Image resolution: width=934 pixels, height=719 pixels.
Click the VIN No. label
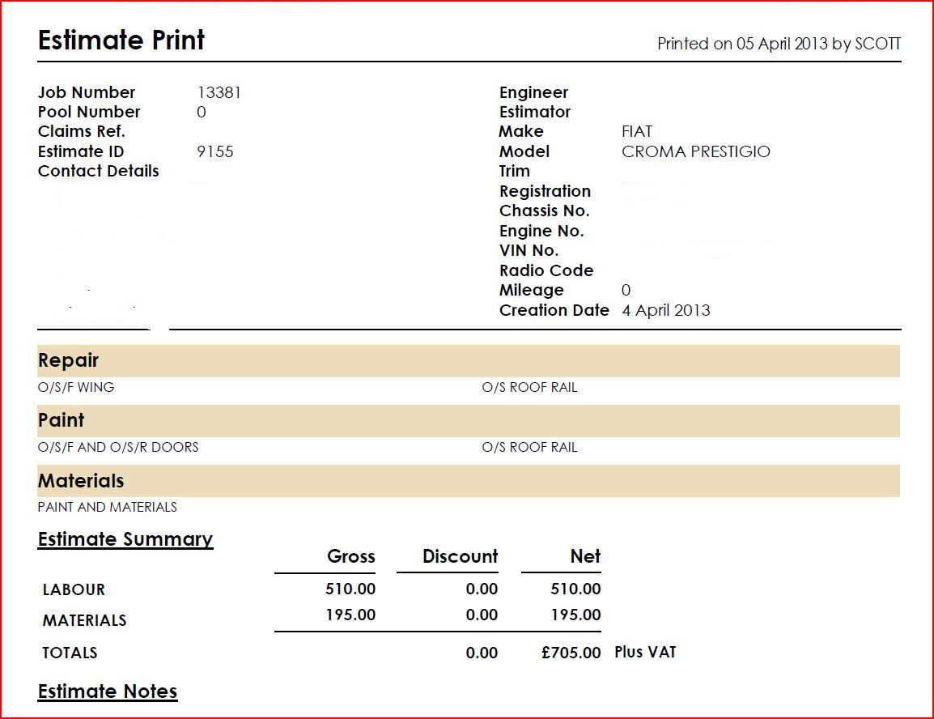[x=529, y=251]
